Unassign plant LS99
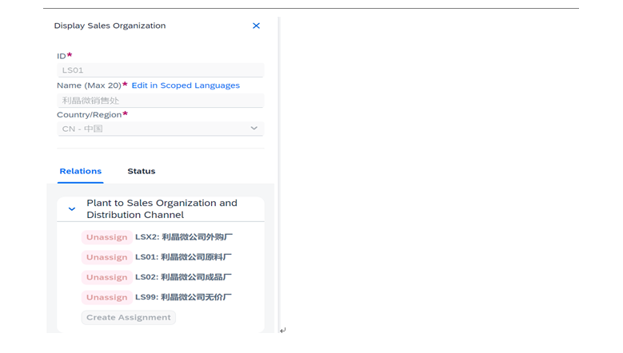The image size is (623, 353). pos(107,297)
